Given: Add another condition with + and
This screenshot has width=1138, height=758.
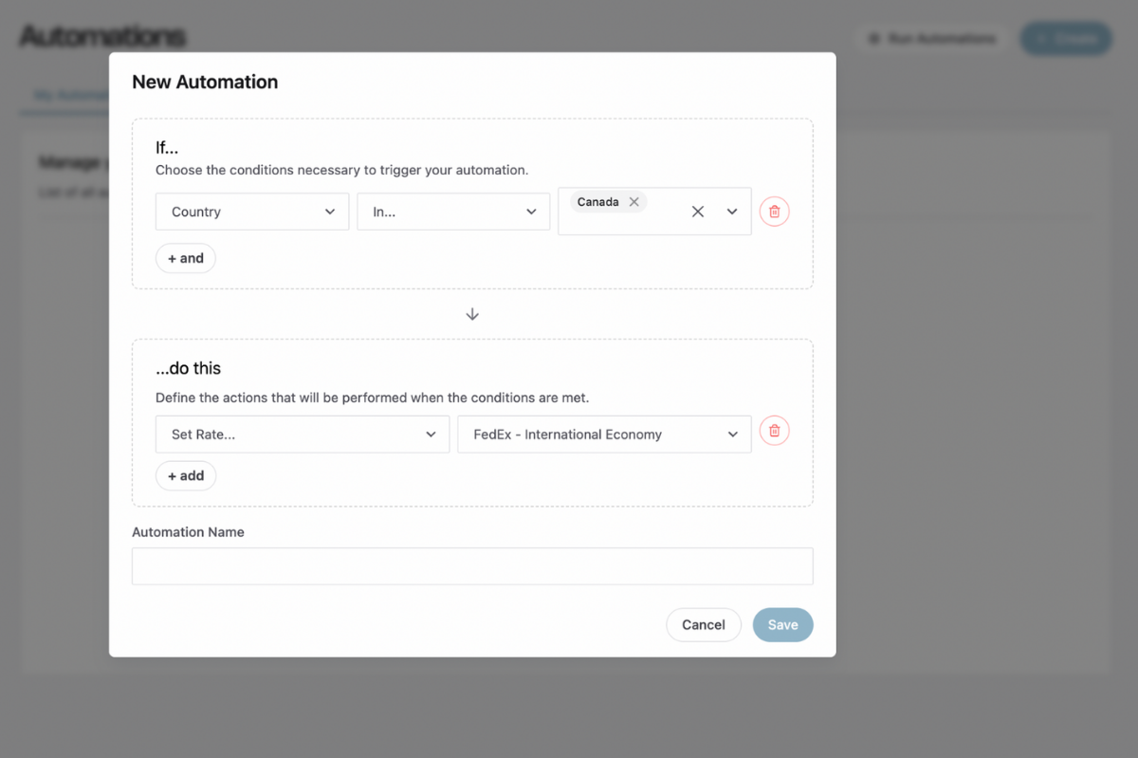Looking at the screenshot, I should tap(186, 258).
